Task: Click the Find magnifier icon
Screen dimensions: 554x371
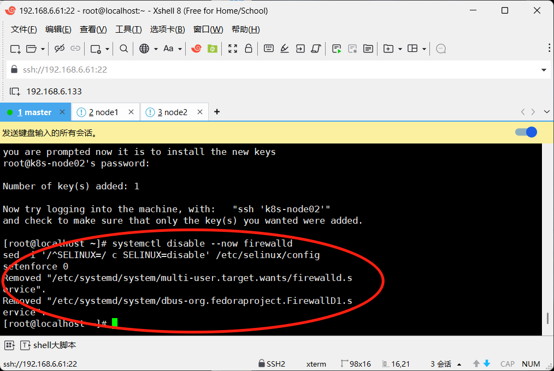Action: tap(123, 49)
